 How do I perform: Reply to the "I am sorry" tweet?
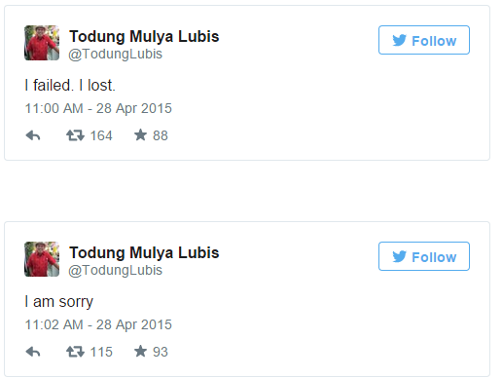pos(33,352)
